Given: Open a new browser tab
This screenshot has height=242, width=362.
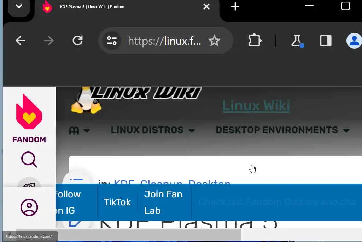Looking at the screenshot, I should (235, 6).
